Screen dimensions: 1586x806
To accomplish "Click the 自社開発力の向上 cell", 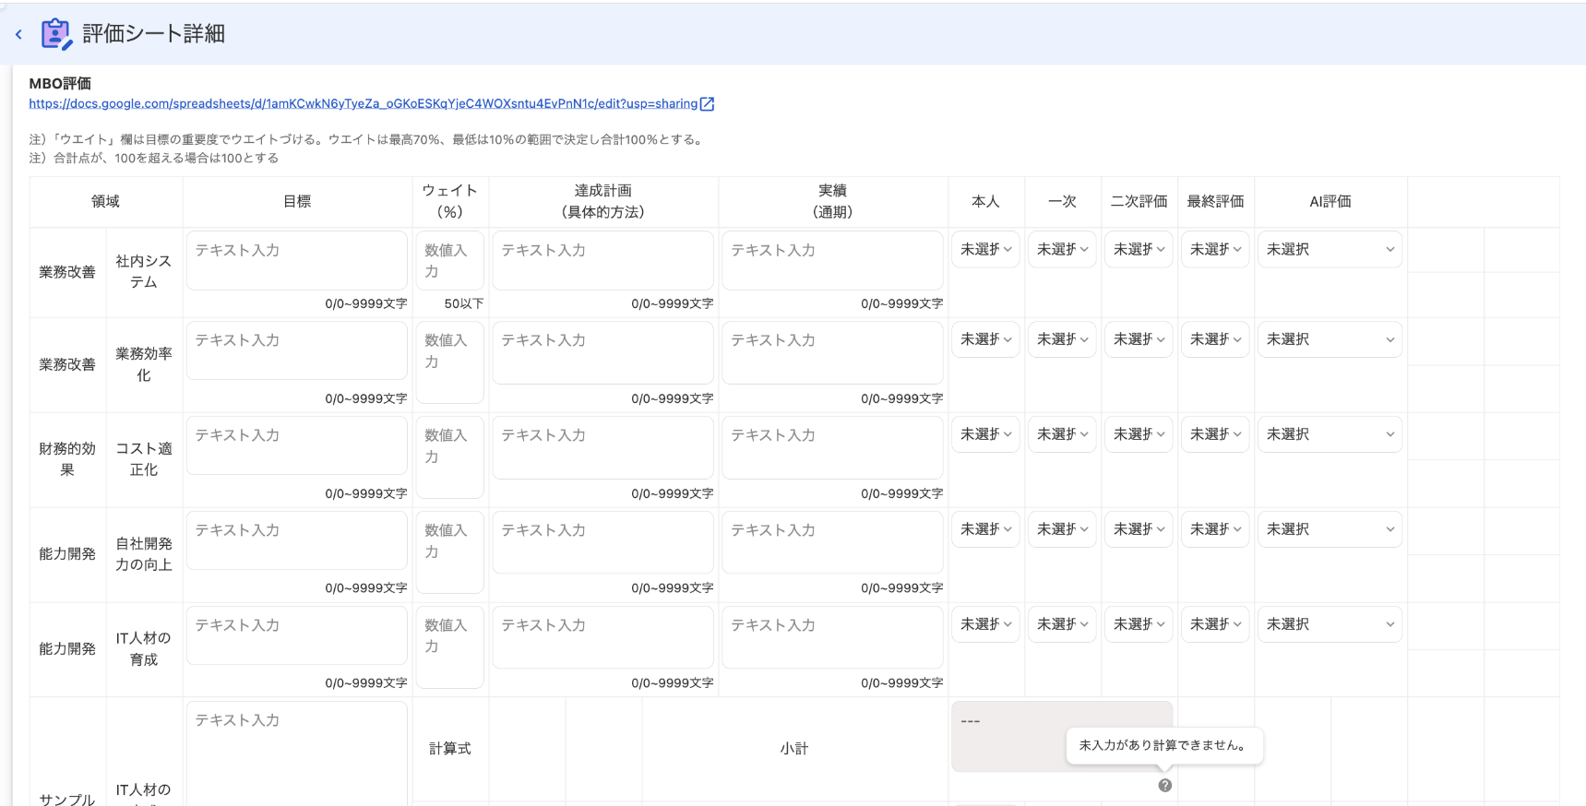I will (144, 554).
